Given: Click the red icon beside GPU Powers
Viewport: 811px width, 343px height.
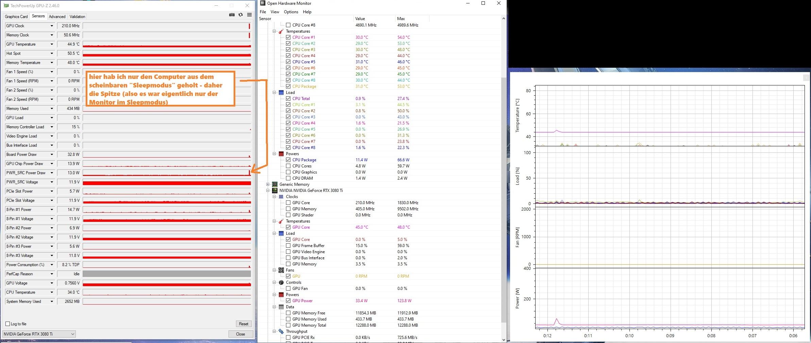Looking at the screenshot, I should (x=281, y=295).
